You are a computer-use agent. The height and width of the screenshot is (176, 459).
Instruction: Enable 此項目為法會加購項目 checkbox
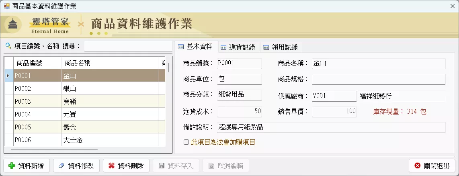[186, 142]
